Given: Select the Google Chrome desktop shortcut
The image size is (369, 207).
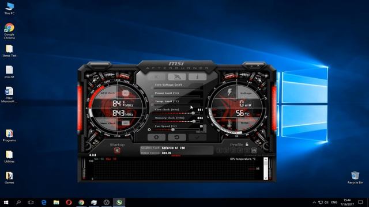Looking at the screenshot, I should (9, 31).
